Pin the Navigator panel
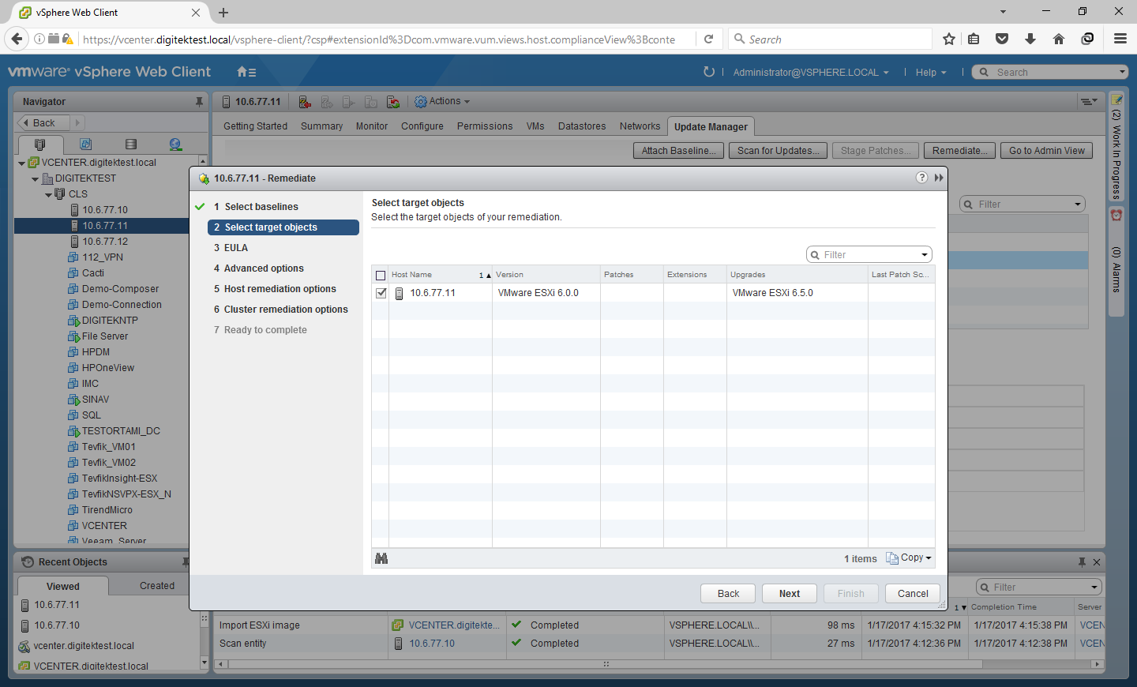 point(199,102)
